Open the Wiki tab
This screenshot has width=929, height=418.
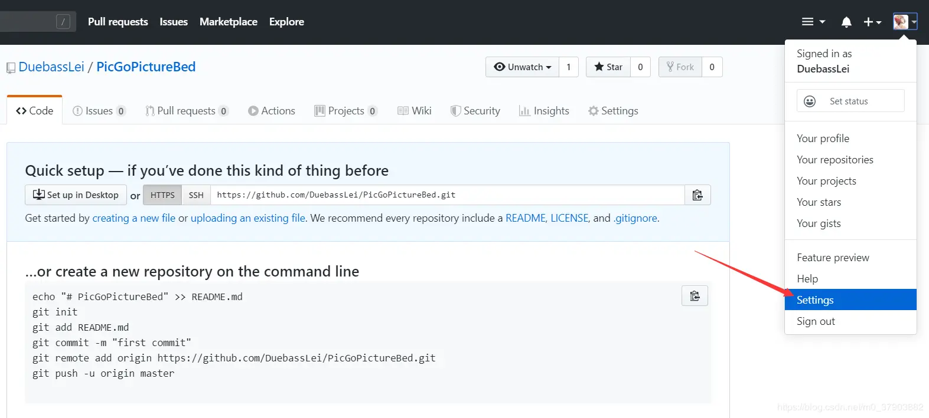coord(415,111)
